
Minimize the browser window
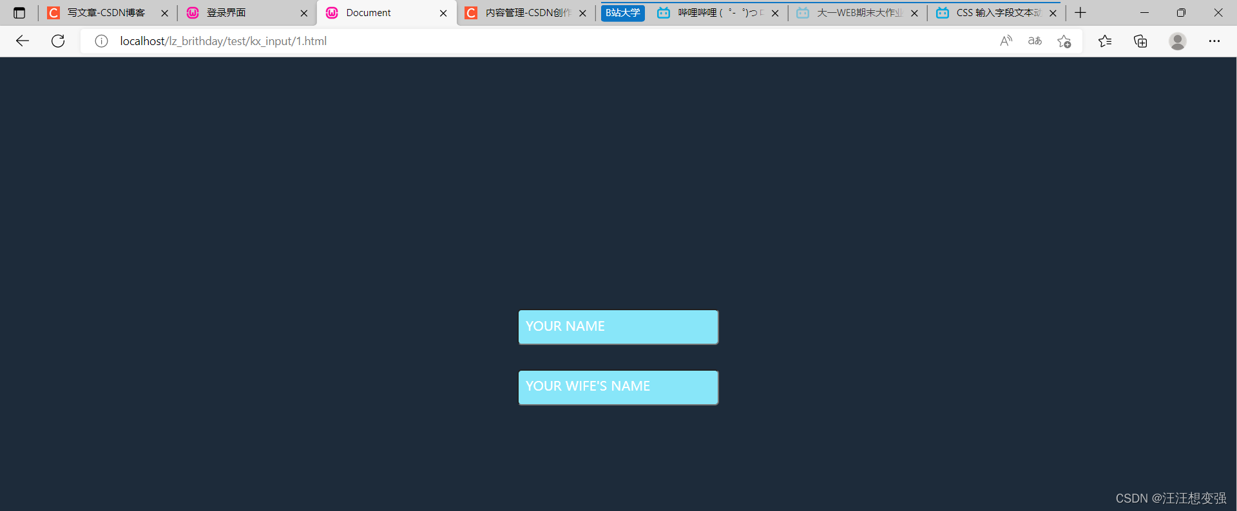[1144, 13]
